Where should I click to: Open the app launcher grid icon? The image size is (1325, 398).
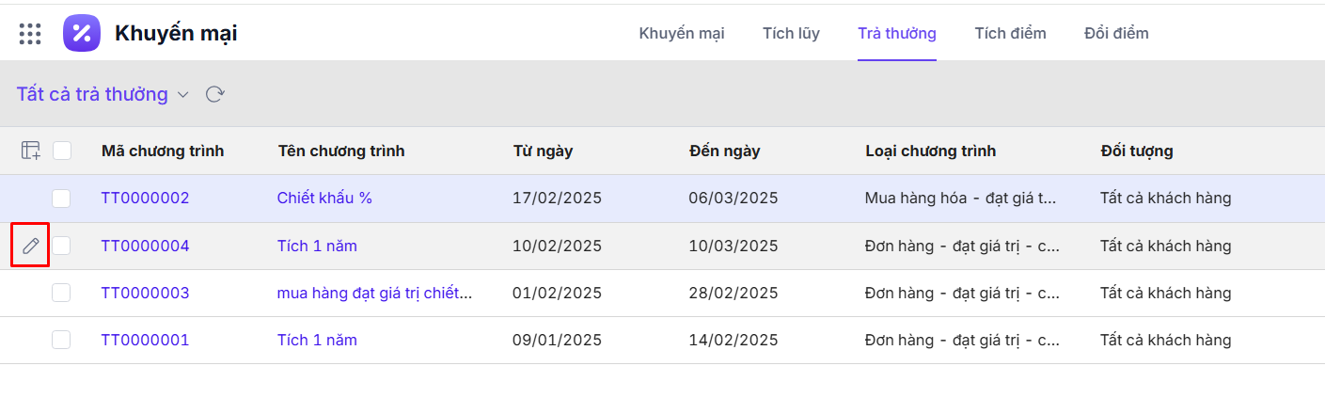pos(30,34)
